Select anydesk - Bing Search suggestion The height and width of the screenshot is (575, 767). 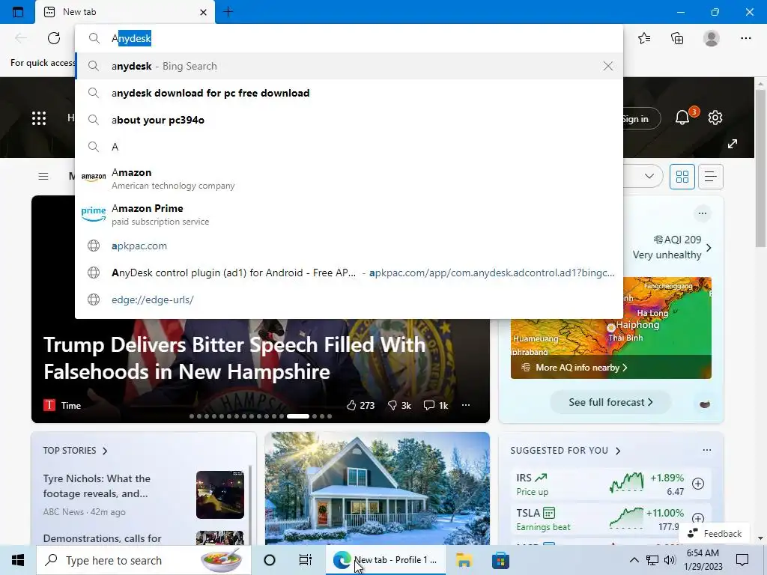pyautogui.click(x=349, y=66)
